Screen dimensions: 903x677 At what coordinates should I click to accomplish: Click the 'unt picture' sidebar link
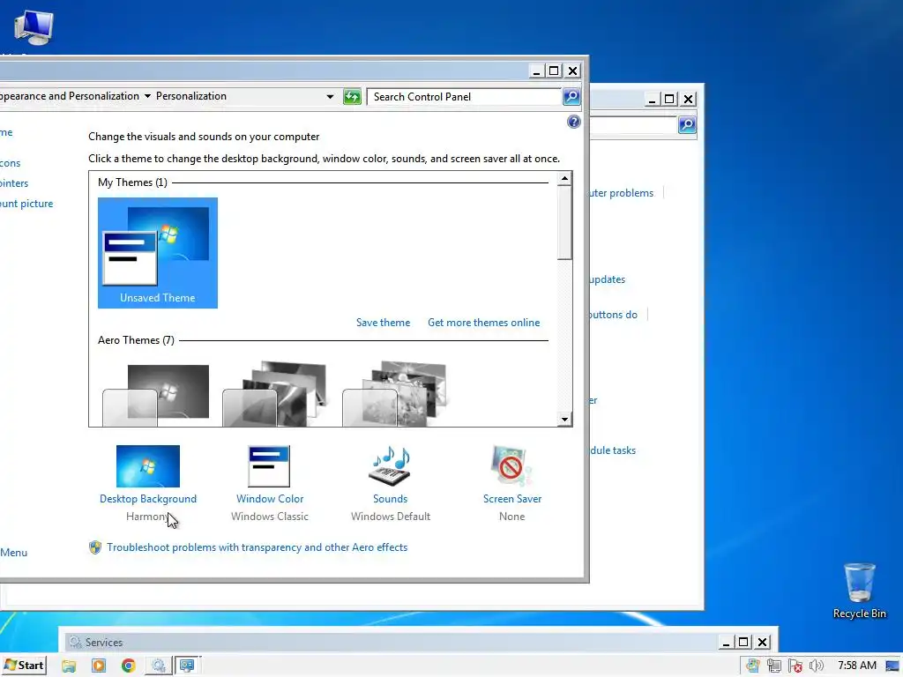(x=26, y=204)
